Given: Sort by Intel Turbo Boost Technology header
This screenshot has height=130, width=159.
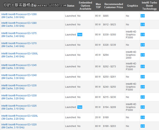Looking at the screenshot, I should click(149, 6).
